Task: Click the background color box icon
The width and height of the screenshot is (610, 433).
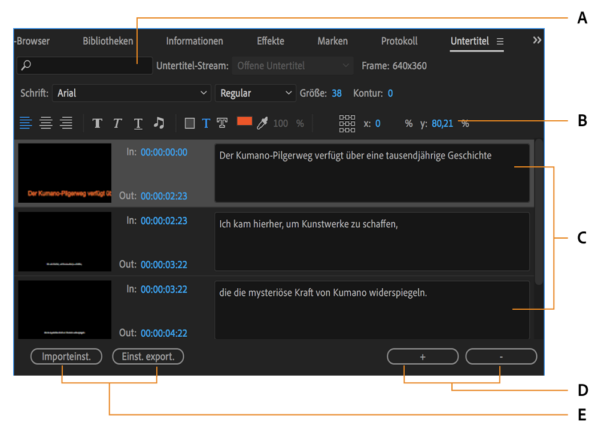Action: (x=190, y=123)
